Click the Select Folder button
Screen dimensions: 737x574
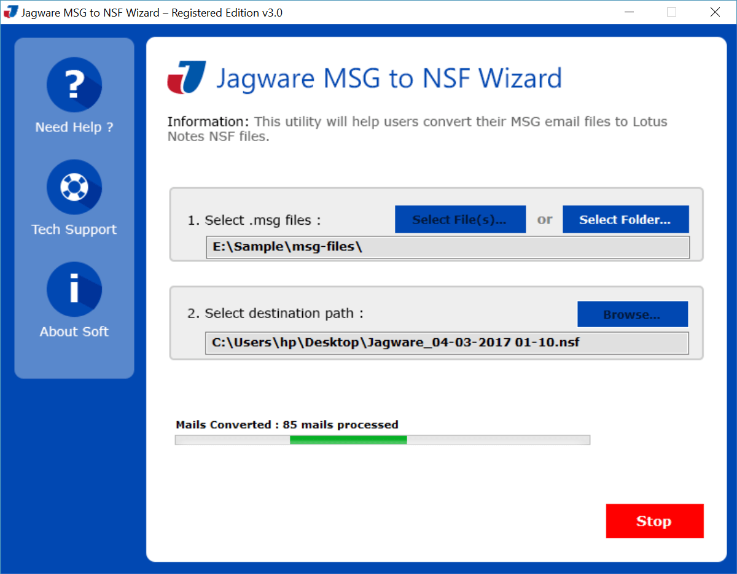tap(625, 219)
